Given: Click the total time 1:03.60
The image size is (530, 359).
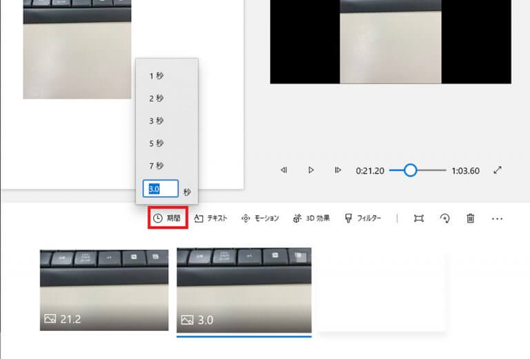Looking at the screenshot, I should click(465, 171).
